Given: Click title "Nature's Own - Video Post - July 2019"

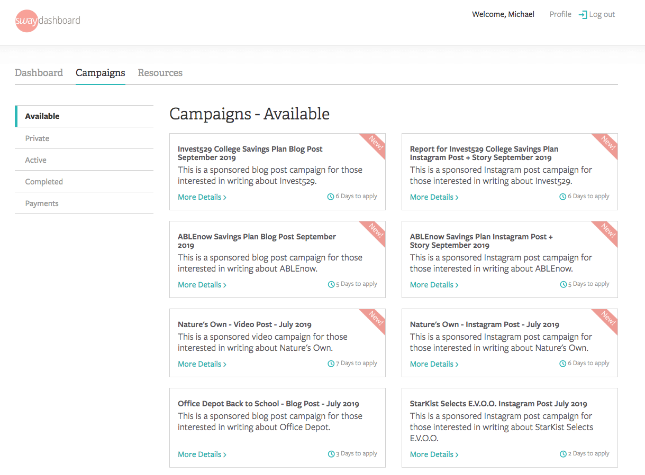Looking at the screenshot, I should [x=244, y=324].
